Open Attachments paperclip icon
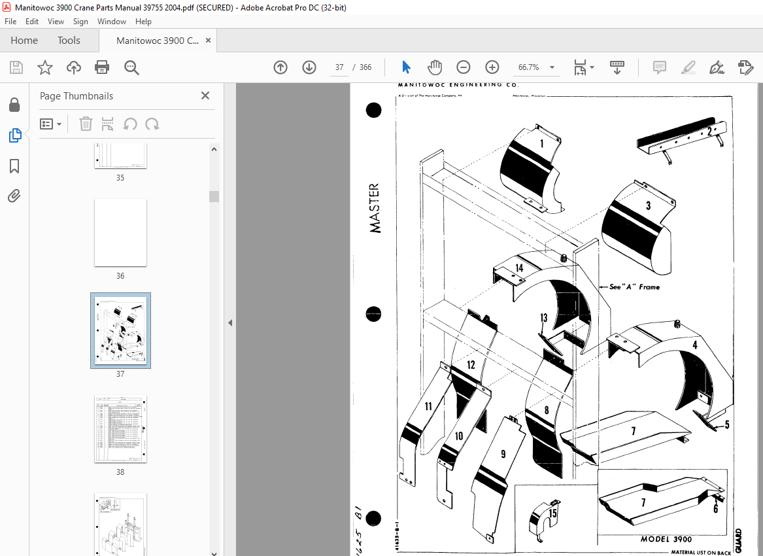 pyautogui.click(x=14, y=196)
